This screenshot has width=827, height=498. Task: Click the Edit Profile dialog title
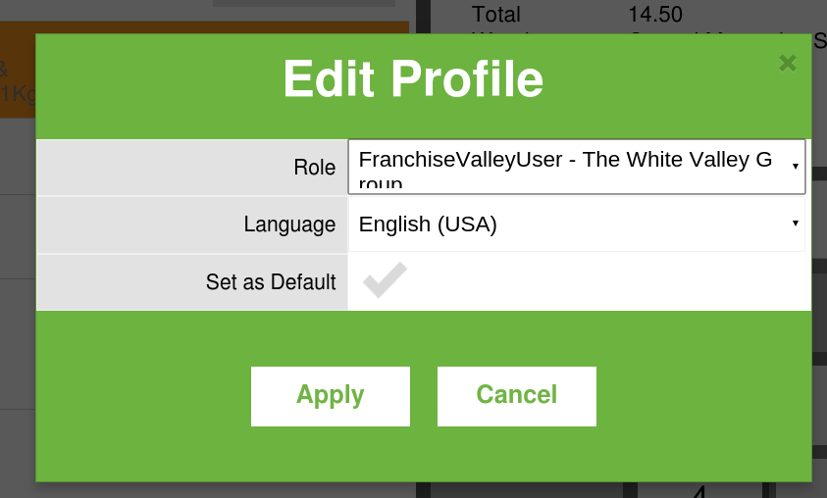click(413, 79)
